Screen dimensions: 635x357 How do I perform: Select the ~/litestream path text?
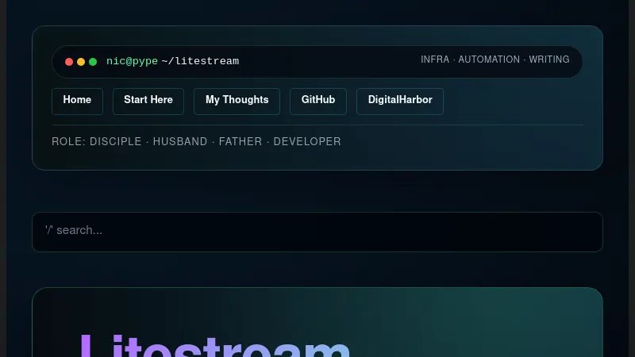tap(200, 62)
